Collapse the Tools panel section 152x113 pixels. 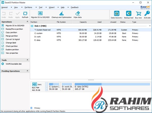point(28,60)
